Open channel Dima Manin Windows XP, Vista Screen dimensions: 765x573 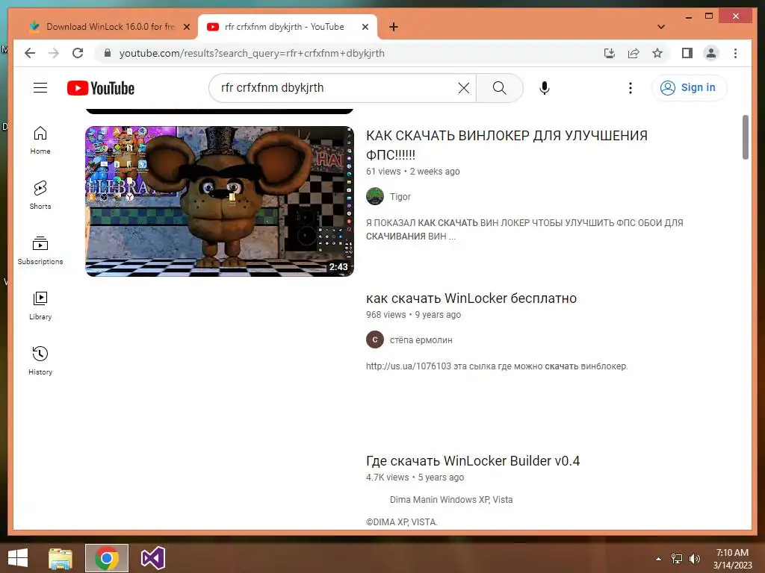click(x=451, y=499)
